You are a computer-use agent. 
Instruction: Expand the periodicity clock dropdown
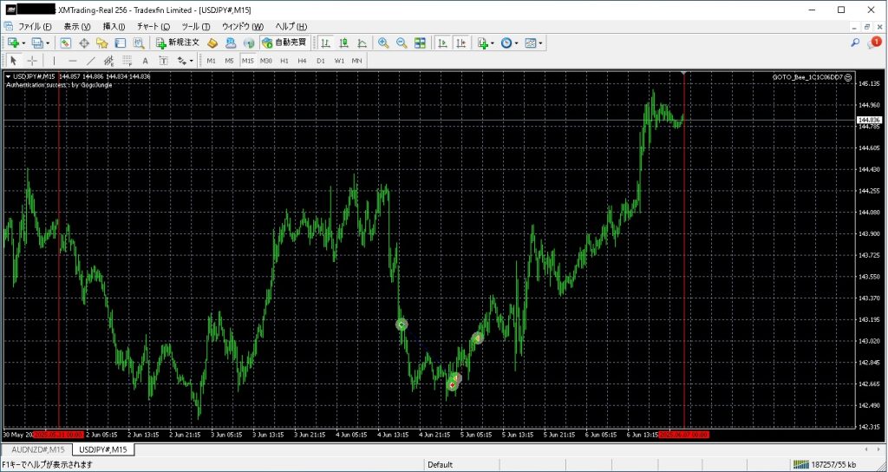point(518,43)
